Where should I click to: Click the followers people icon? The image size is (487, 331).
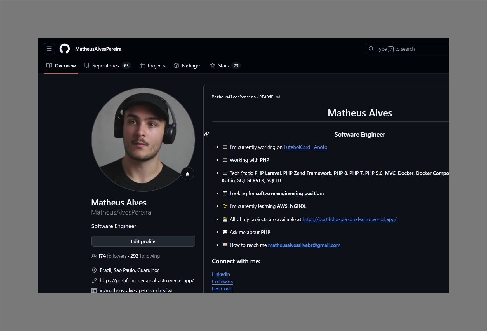[94, 256]
